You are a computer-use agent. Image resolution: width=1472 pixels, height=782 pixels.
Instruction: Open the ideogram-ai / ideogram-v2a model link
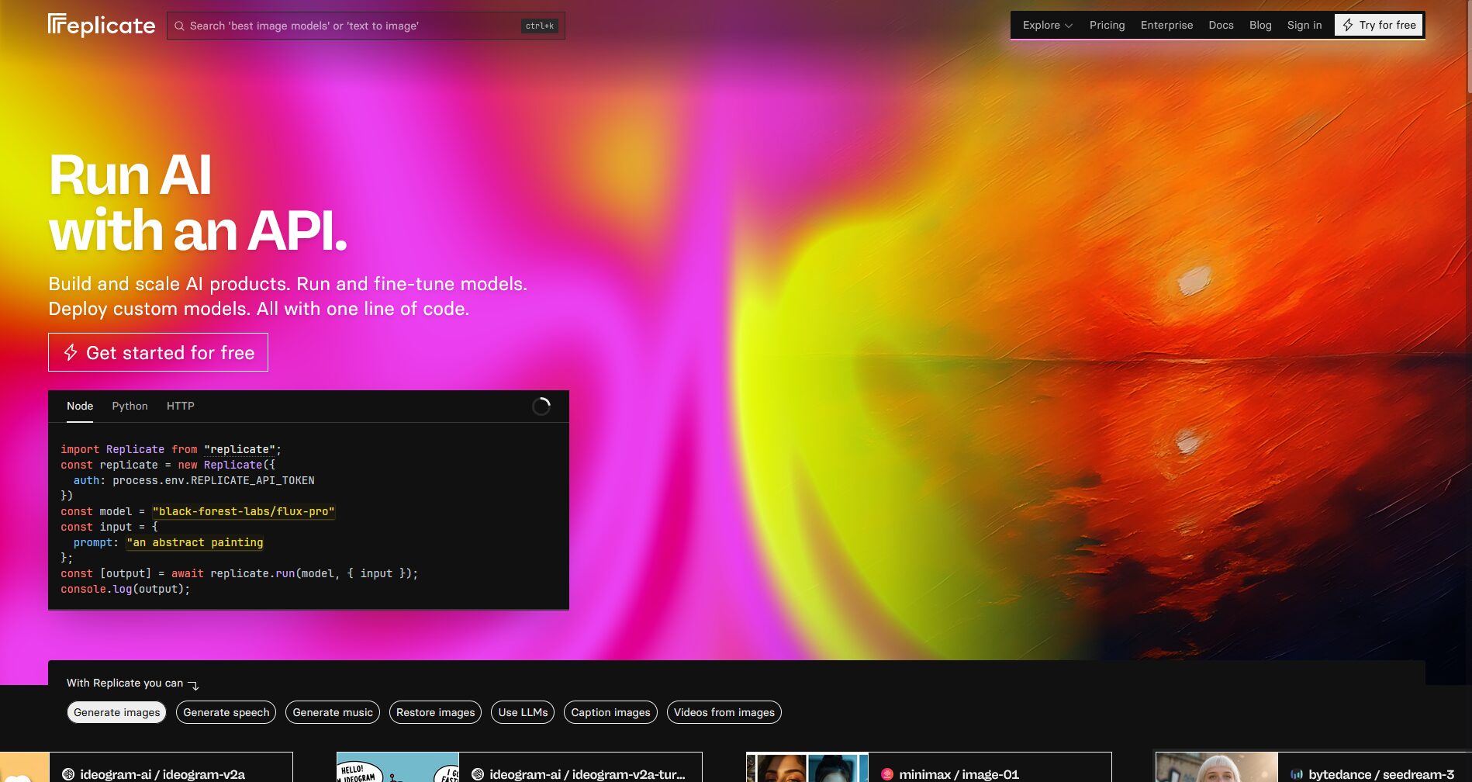click(x=162, y=774)
